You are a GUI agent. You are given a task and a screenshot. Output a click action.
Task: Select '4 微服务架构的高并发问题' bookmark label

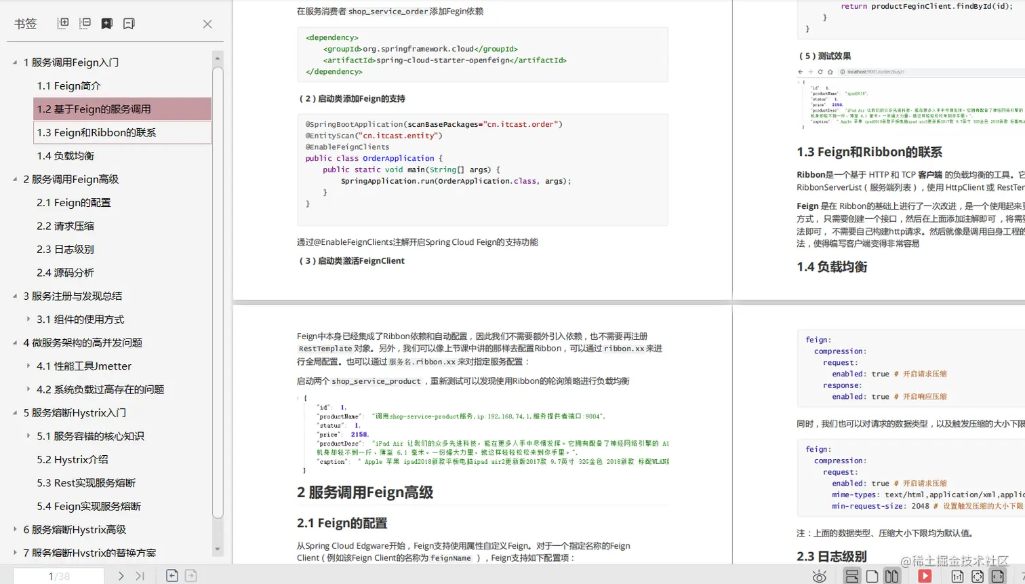click(83, 343)
